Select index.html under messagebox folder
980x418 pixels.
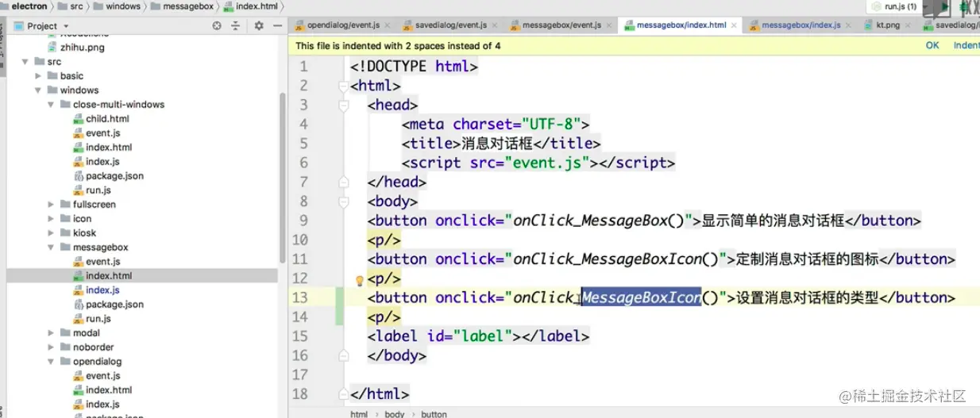(109, 276)
